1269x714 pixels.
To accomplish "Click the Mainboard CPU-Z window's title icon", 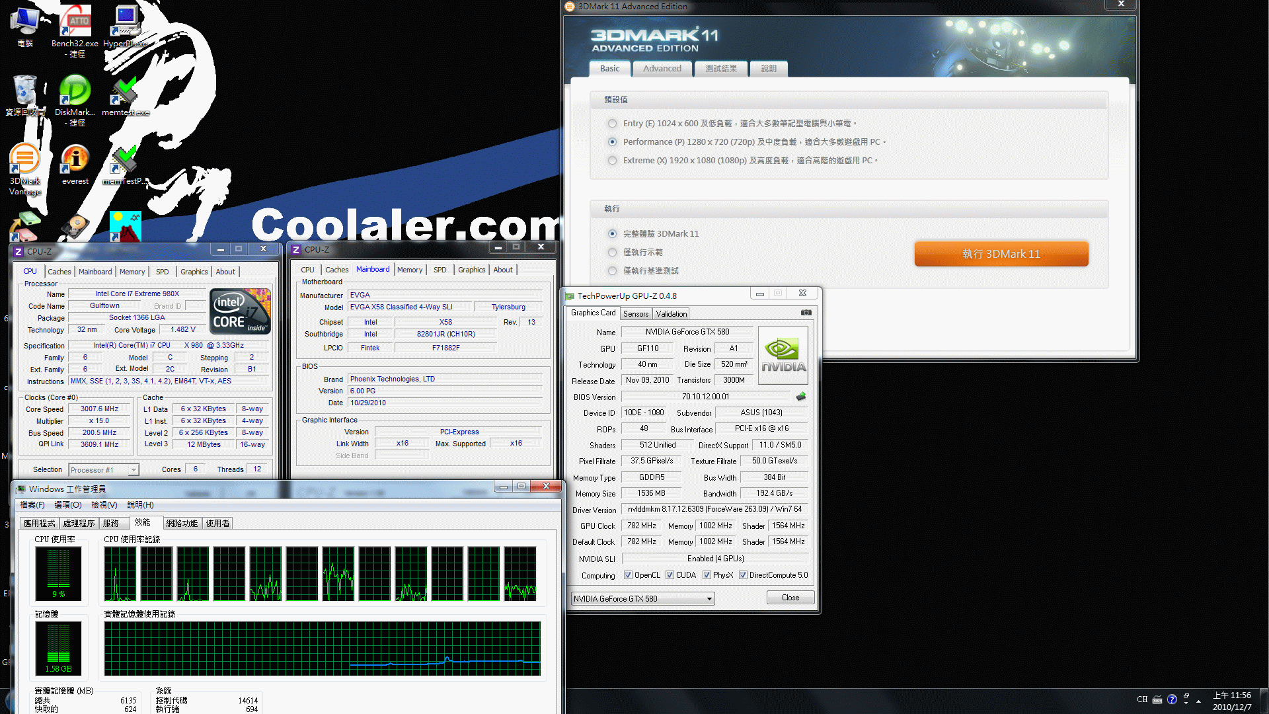I will [296, 249].
